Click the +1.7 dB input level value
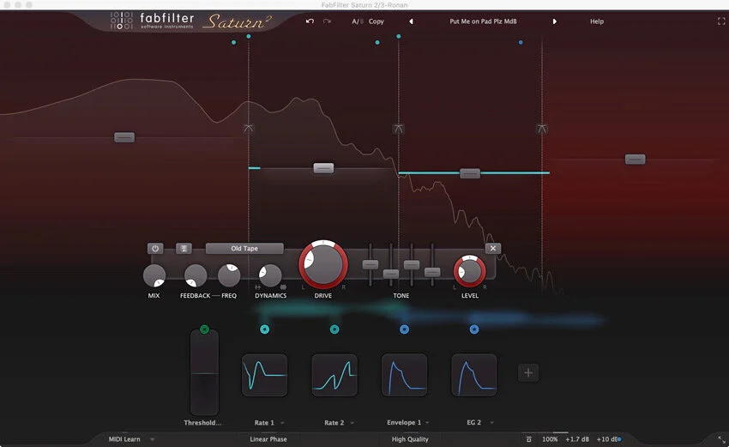This screenshot has height=447, width=729. pos(577,439)
